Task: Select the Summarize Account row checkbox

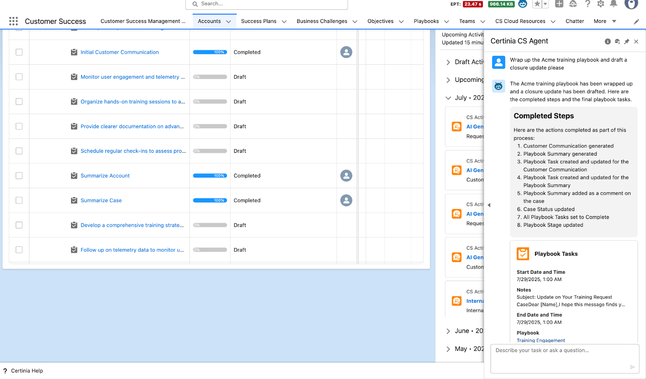Action: click(19, 176)
